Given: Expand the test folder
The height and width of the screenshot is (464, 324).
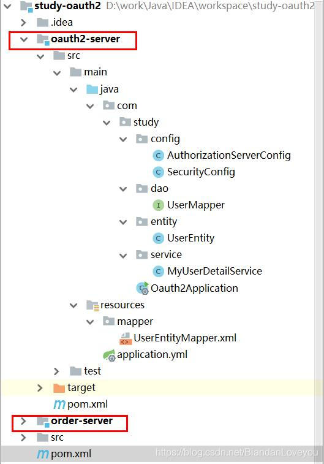Looking at the screenshot, I should [x=56, y=371].
